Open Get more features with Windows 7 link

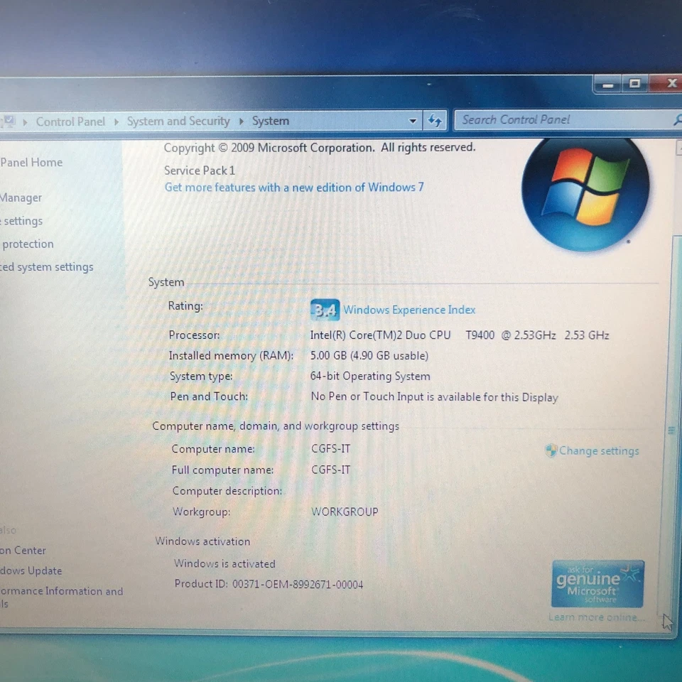(x=293, y=187)
